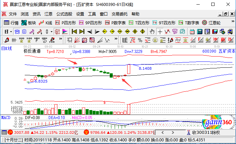Save chart image with floppy-disk icon
236x144 pixels.
[x=215, y=32]
